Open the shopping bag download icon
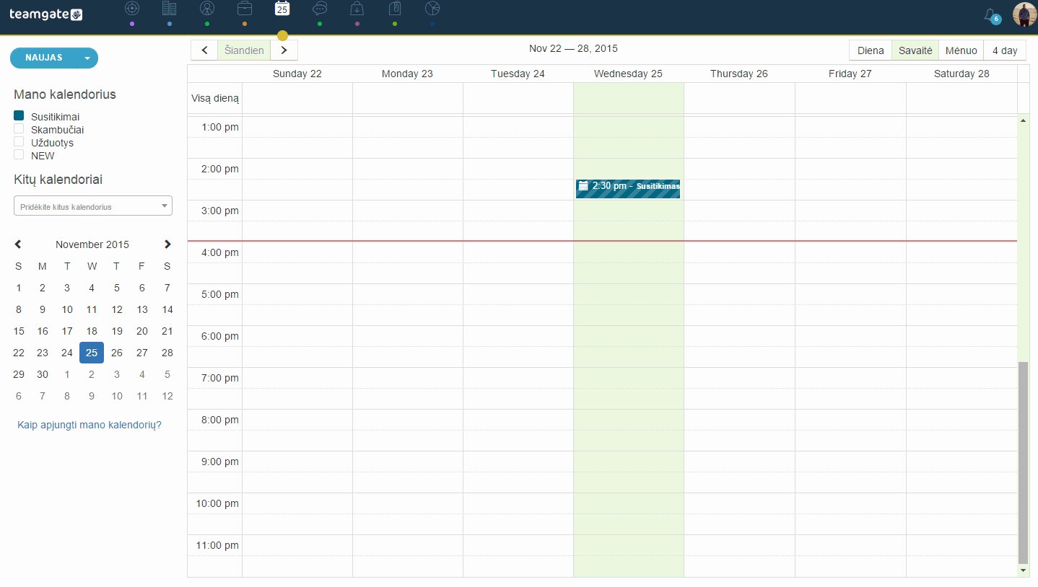Screen dimensions: 1038x587 [x=357, y=9]
